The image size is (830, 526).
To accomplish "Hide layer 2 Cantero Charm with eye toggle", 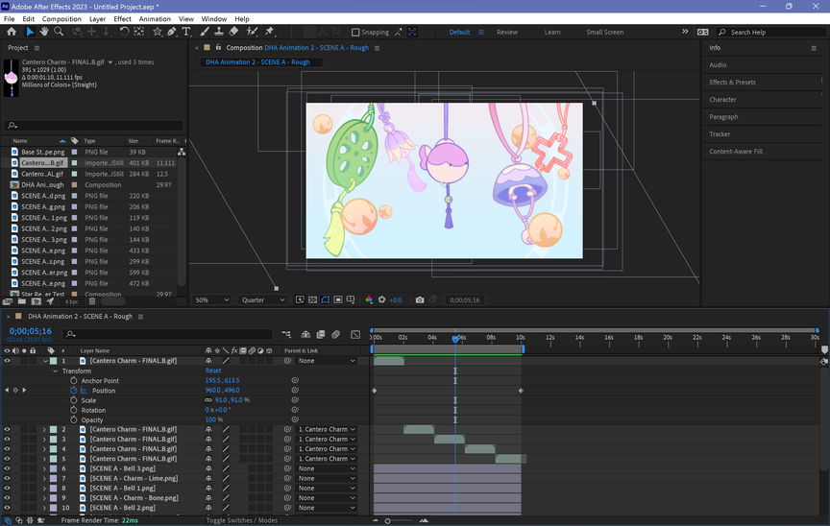I will pos(7,430).
